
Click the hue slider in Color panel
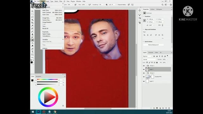[47, 79]
